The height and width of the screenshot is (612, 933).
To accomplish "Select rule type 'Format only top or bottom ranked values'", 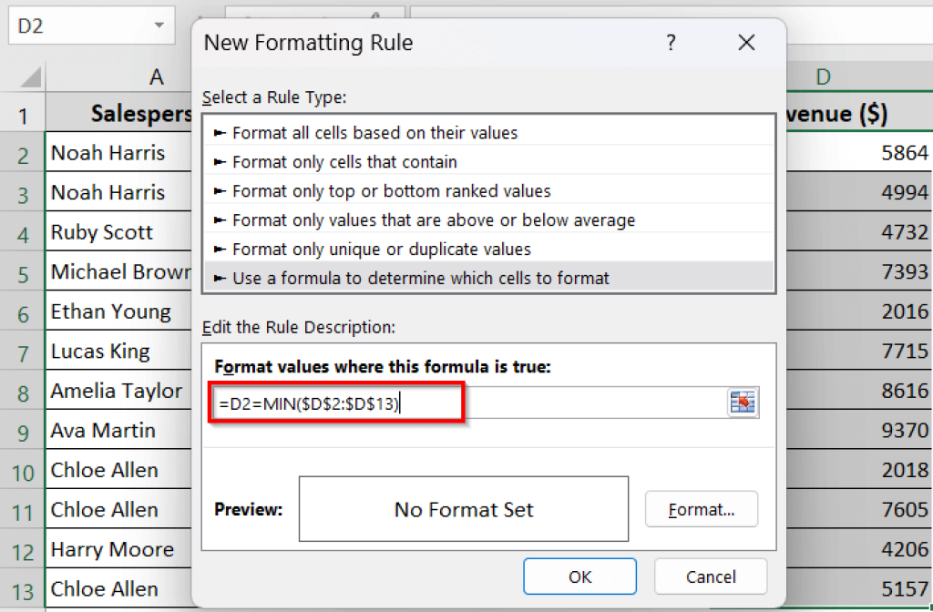I will (x=410, y=190).
